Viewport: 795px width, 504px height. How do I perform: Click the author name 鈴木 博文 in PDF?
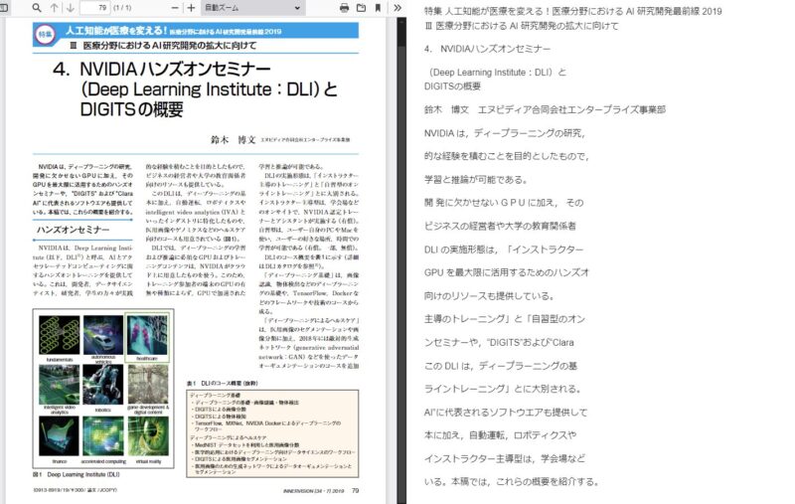click(x=234, y=139)
